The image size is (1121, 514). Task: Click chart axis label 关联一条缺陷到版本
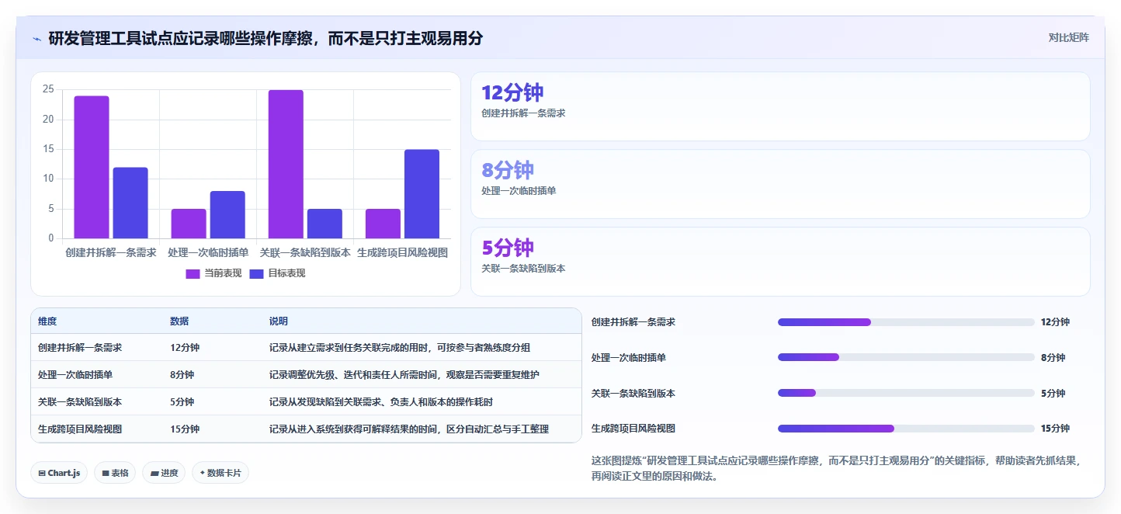(305, 253)
